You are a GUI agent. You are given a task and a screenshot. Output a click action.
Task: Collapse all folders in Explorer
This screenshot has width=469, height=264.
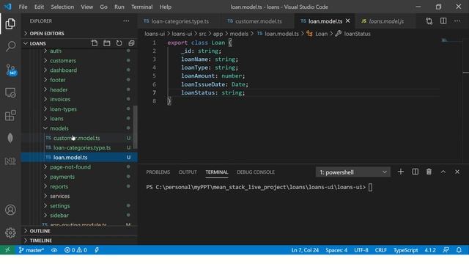(x=131, y=43)
